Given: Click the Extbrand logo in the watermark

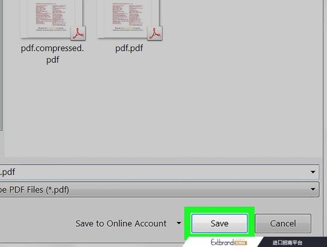Looking at the screenshot, I should [x=222, y=243].
